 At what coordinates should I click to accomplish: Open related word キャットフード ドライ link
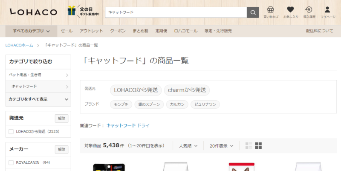coord(128,125)
